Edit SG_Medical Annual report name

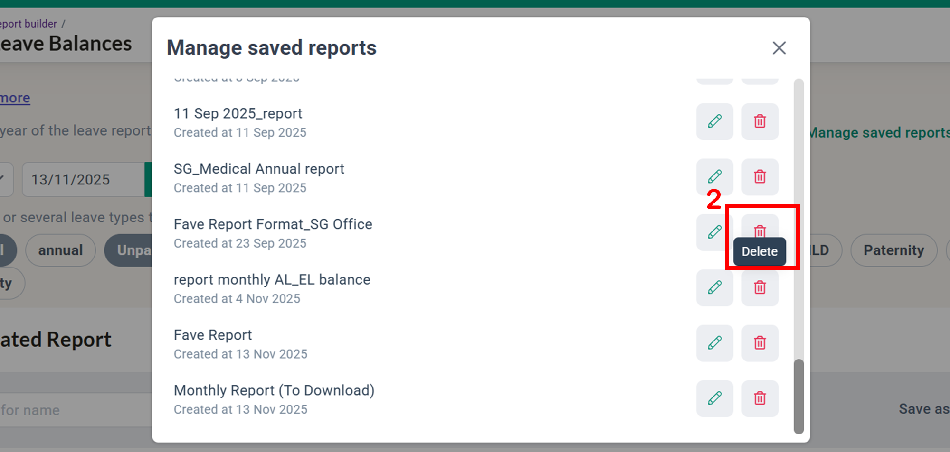click(714, 177)
